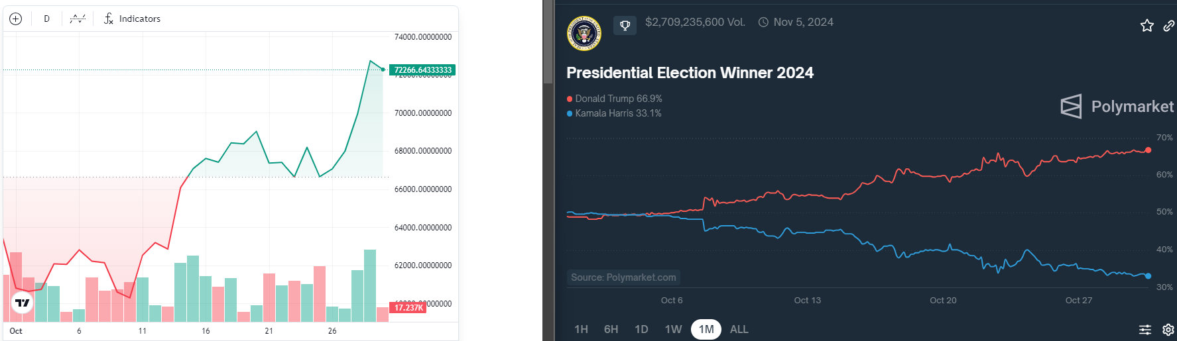Open the chart settings gear icon
The height and width of the screenshot is (341, 1177).
(1168, 329)
